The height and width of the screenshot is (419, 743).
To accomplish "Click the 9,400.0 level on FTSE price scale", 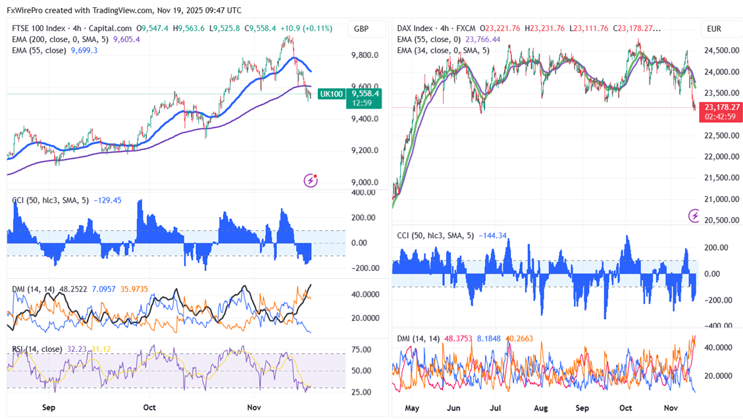I will click(365, 119).
